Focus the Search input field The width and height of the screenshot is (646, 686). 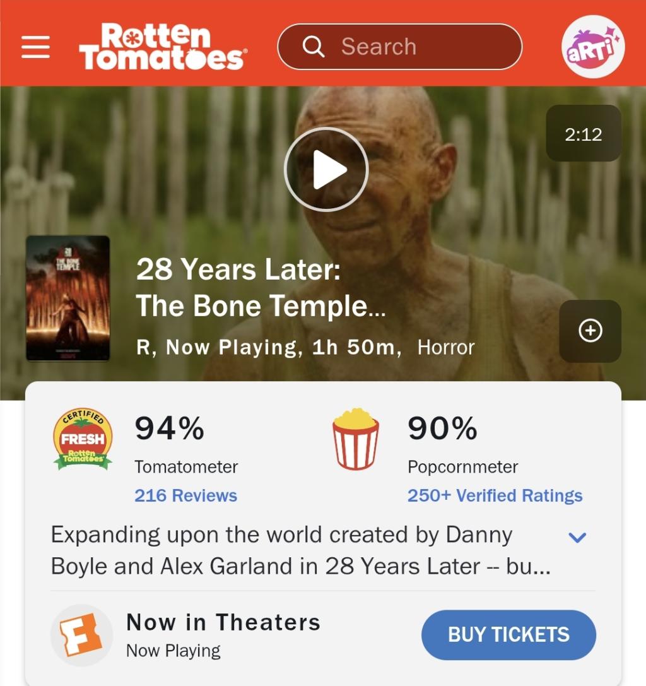pos(400,46)
